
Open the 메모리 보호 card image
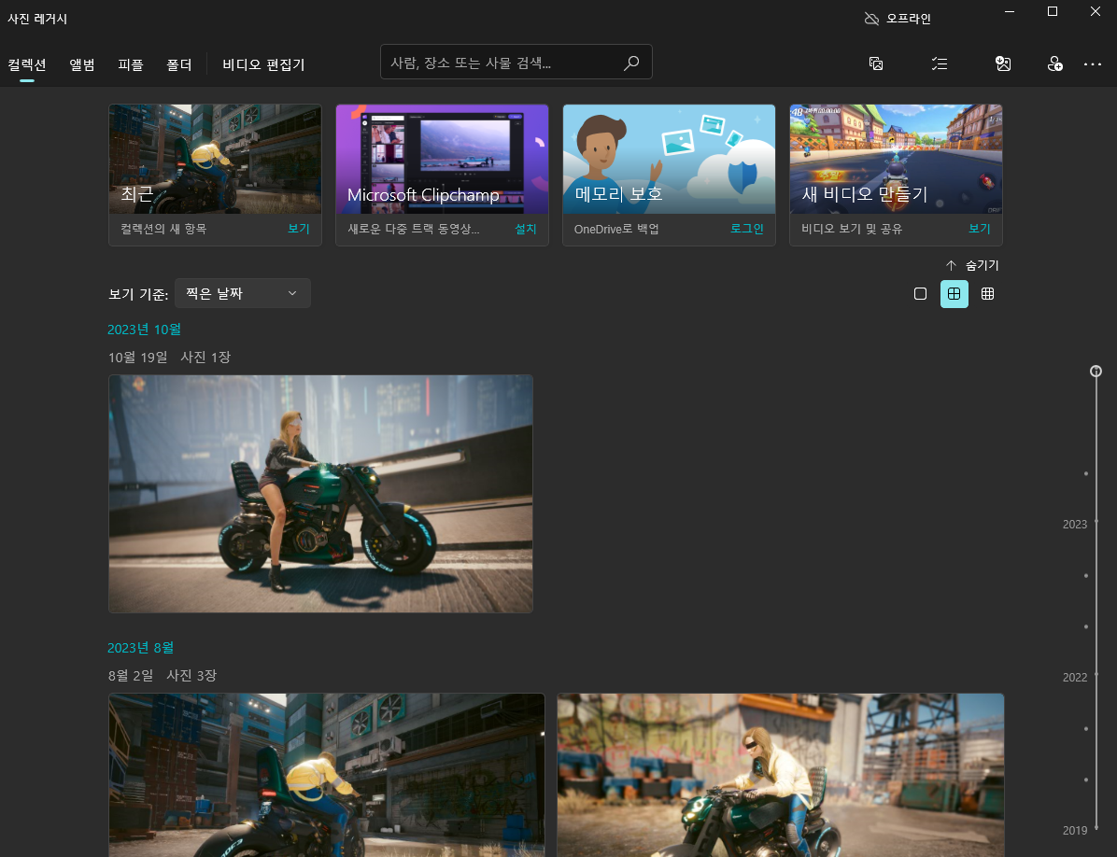pos(669,159)
